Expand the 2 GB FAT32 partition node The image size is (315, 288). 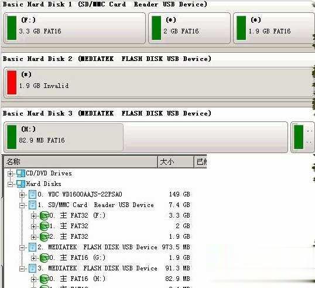pyautogui.click(x=33, y=226)
